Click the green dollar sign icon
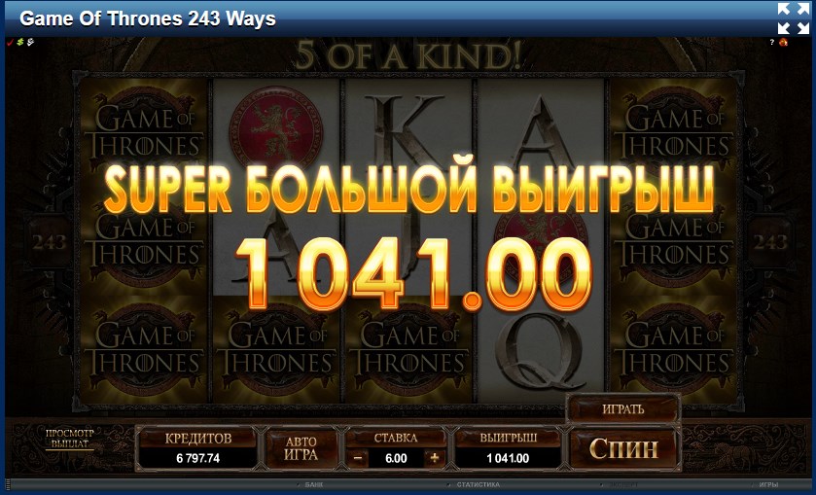 point(20,42)
